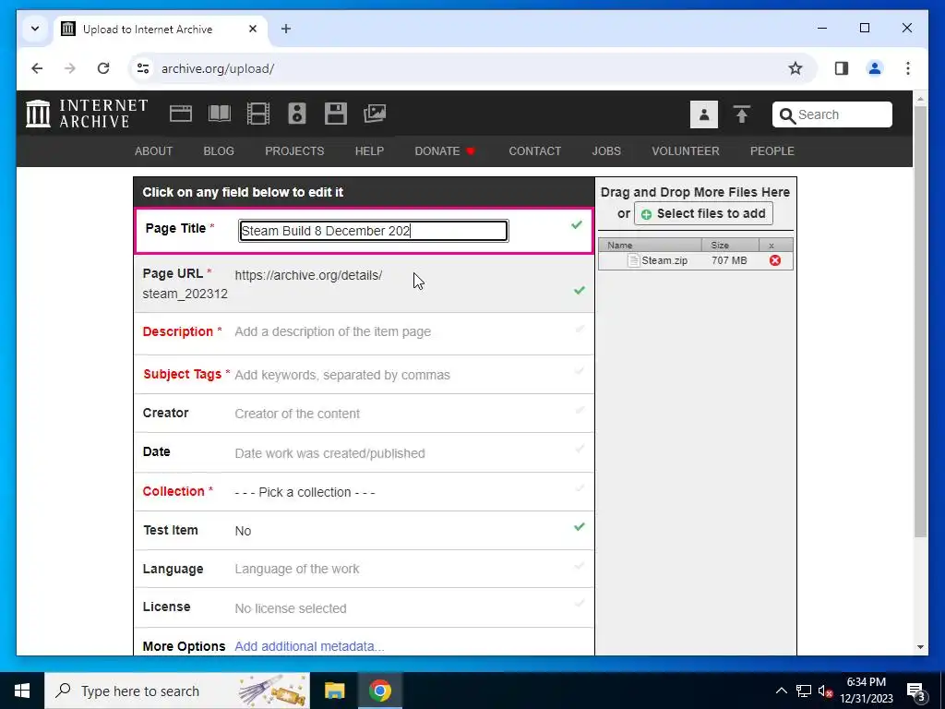Click the Windows taskbar search box
Screen dimensions: 945x709
pos(177,691)
